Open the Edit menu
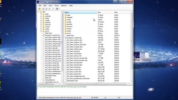 pyautogui.click(x=45, y=6)
